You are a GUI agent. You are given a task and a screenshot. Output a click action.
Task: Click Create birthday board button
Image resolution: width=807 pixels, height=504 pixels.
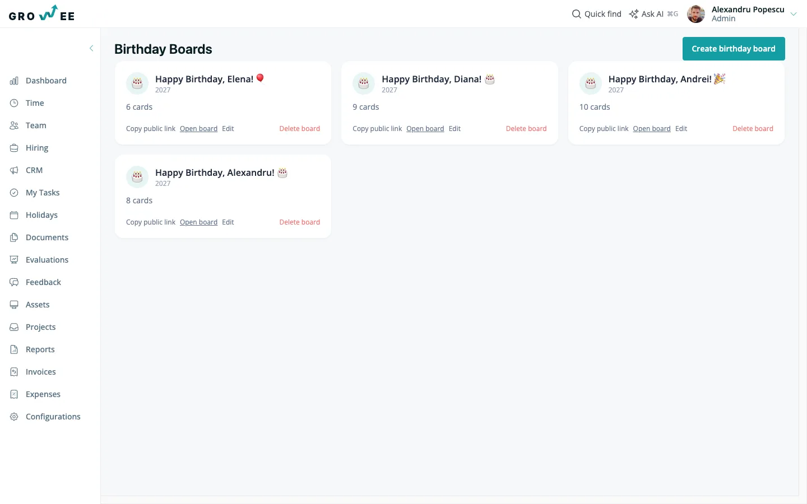tap(734, 49)
